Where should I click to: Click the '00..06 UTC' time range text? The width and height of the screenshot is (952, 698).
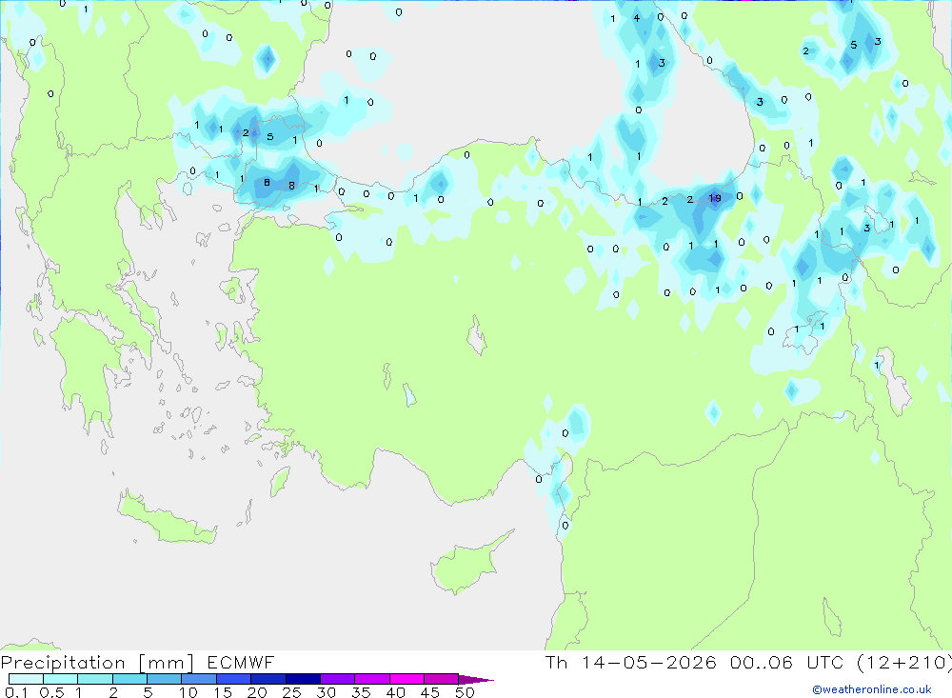(x=787, y=662)
